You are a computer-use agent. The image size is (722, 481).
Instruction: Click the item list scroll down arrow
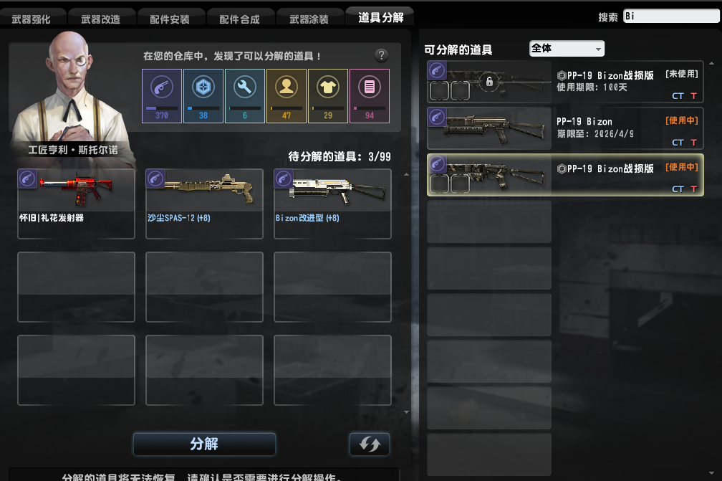click(x=711, y=473)
